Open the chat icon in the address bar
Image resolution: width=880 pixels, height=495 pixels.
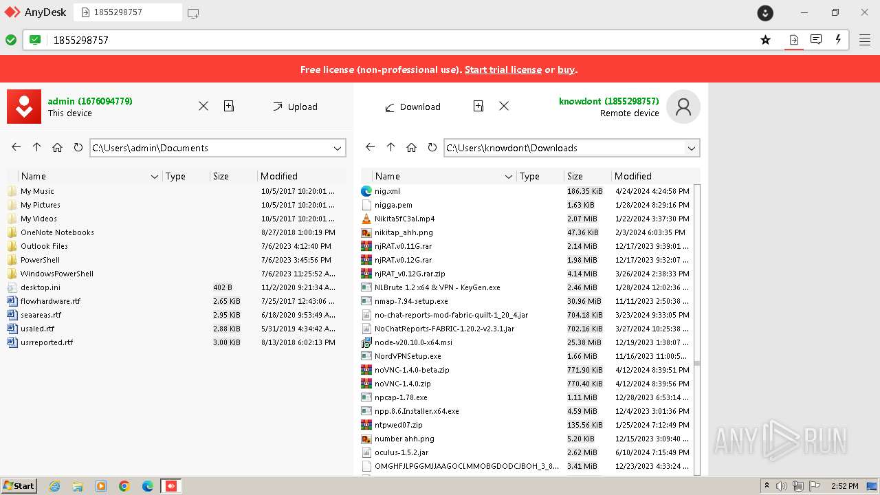816,40
